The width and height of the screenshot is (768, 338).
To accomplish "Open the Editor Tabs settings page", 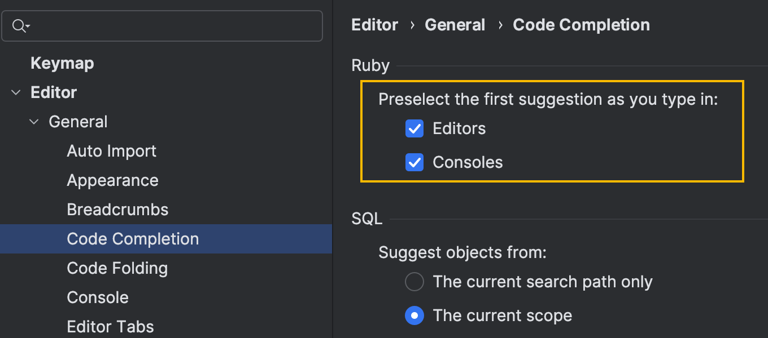I will click(110, 327).
